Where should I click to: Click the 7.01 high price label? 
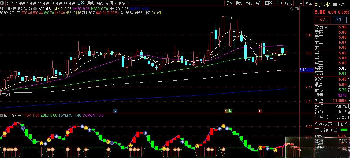230,18
